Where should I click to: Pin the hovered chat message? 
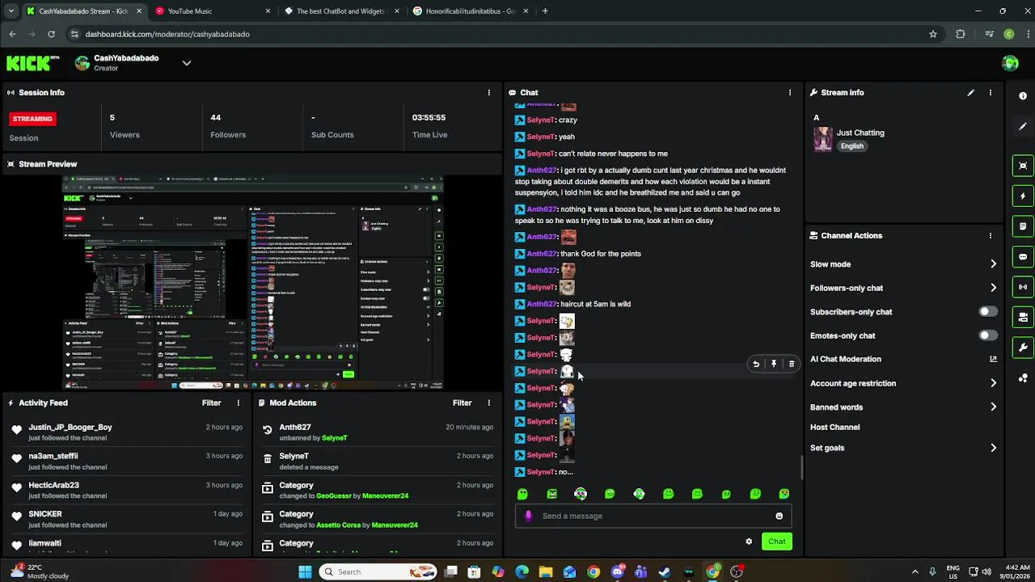(774, 364)
